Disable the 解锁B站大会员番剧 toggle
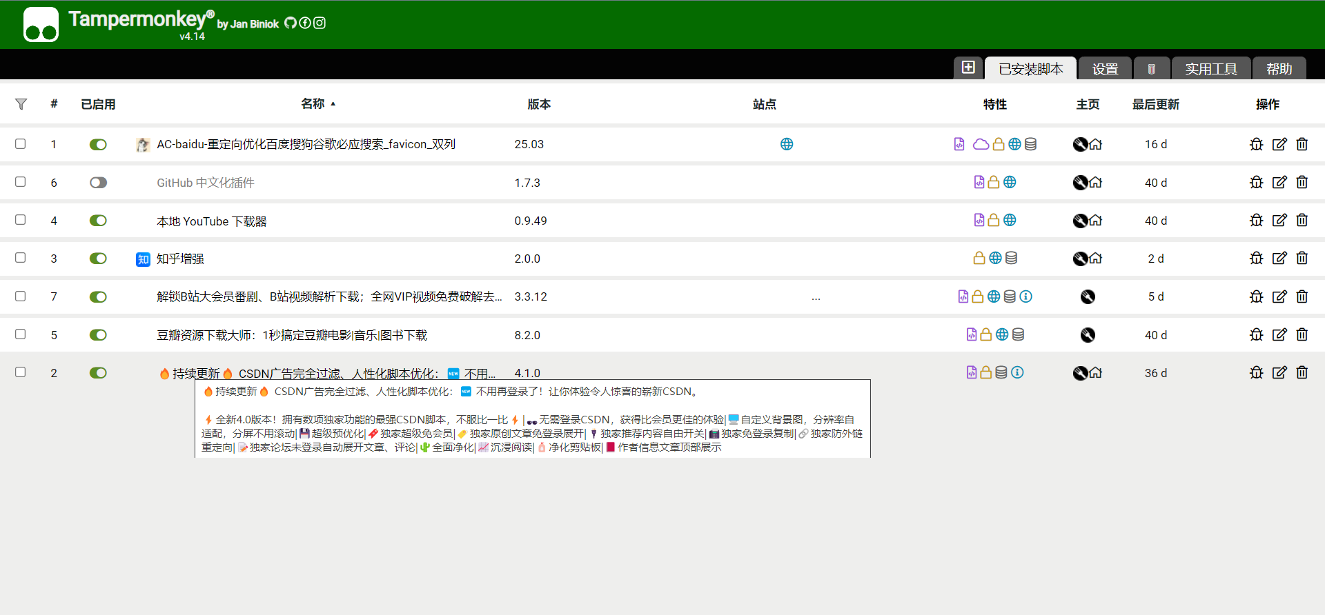The height and width of the screenshot is (615, 1325). pos(98,296)
